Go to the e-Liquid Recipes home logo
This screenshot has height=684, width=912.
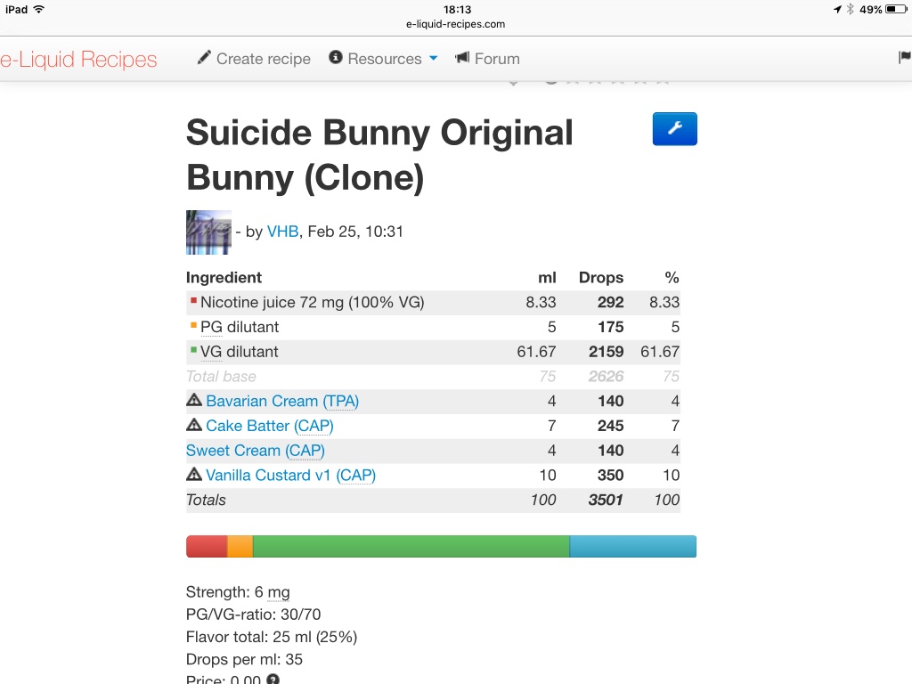[78, 60]
